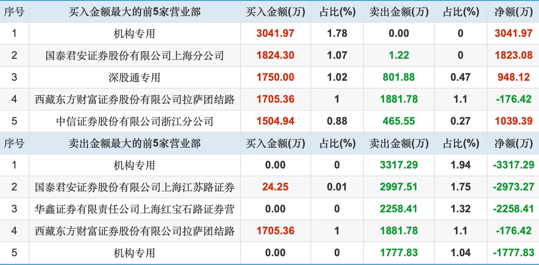Select sell amount 1.22

(399, 55)
